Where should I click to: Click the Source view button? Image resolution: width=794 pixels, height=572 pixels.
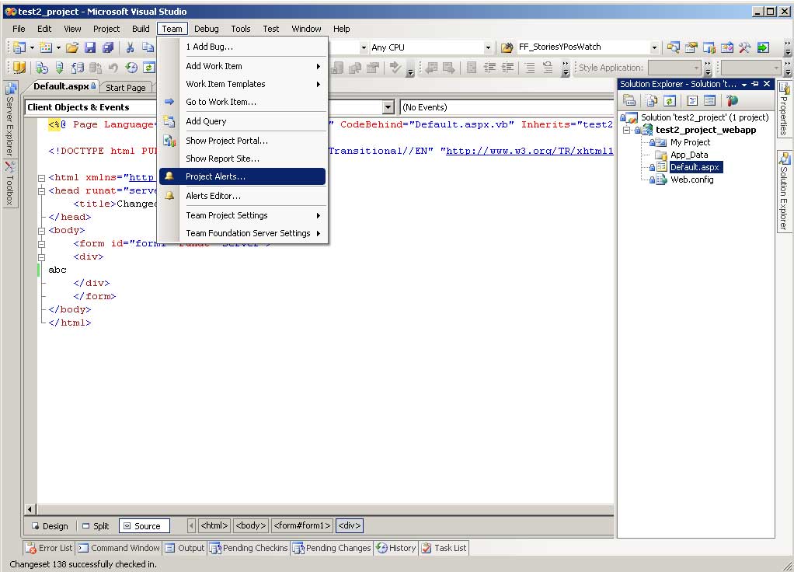145,526
